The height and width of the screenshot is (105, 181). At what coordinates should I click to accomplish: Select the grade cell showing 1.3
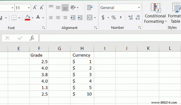coord(39,88)
